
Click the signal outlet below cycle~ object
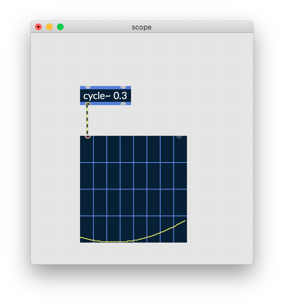[x=88, y=104]
